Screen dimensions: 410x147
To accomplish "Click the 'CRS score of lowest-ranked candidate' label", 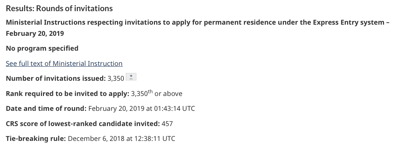I will click(83, 124).
